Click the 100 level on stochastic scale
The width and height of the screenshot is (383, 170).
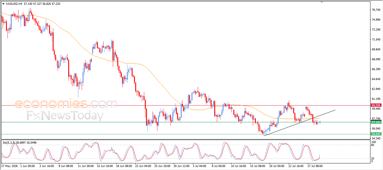coord(374,142)
